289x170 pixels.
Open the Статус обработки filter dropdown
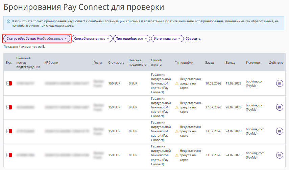(x=37, y=39)
